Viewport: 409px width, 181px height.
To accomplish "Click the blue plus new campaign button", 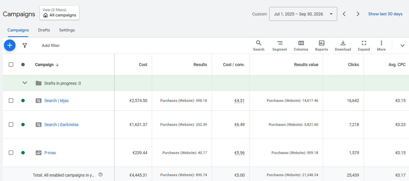I will (10, 45).
